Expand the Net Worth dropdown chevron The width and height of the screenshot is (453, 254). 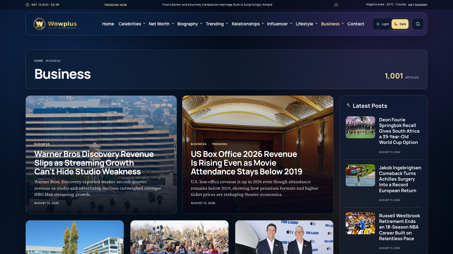pyautogui.click(x=173, y=24)
